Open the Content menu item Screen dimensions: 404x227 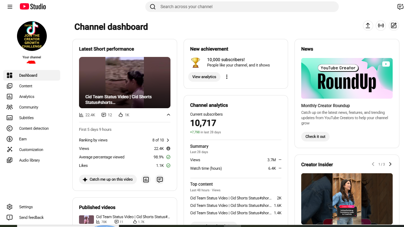point(32,86)
